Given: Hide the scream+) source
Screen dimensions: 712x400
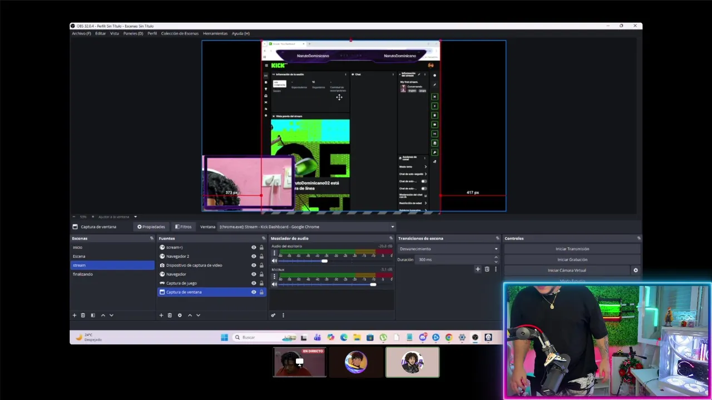Looking at the screenshot, I should click(254, 247).
